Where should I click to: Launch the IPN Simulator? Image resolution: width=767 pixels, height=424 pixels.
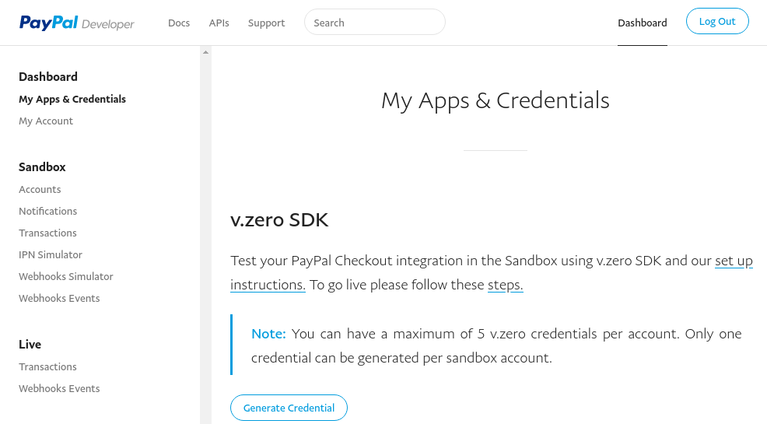[x=51, y=255]
